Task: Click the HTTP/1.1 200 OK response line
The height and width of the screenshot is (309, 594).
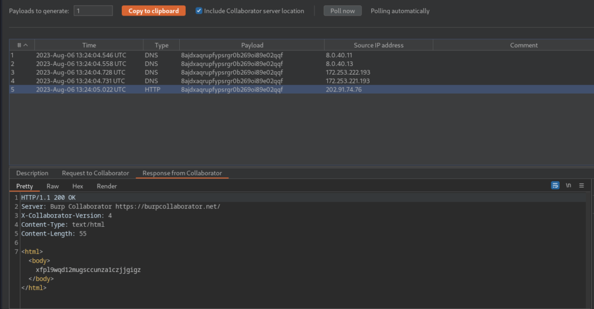Action: coord(48,197)
